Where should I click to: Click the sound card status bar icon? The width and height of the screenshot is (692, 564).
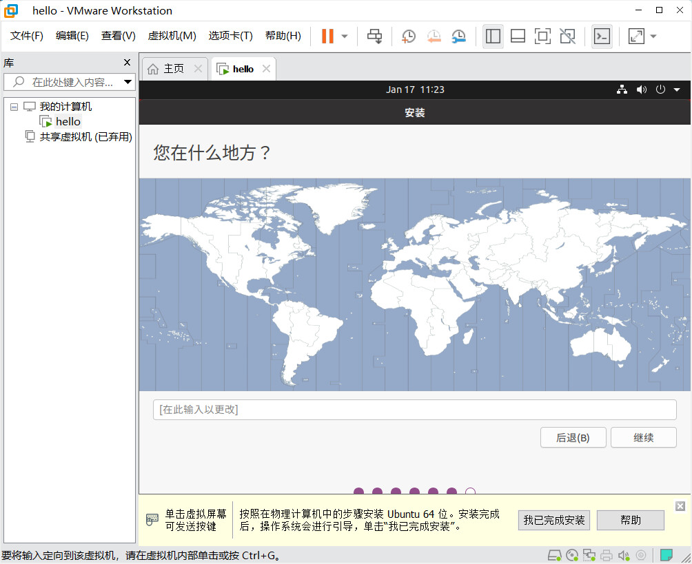click(624, 555)
